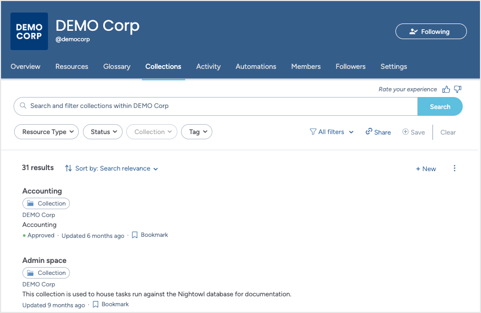Screen dimensions: 481x313
Task: Switch to the Members tab
Action: coord(306,67)
